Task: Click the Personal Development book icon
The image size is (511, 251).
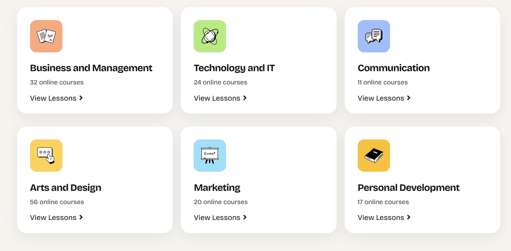Action: [x=374, y=156]
